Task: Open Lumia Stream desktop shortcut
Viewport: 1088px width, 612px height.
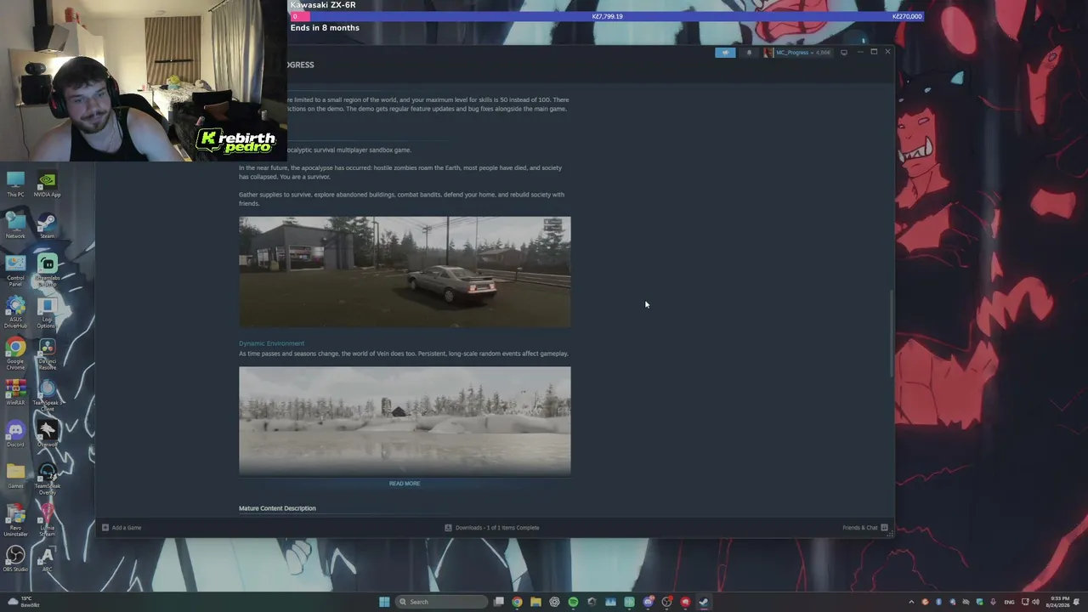Action: [x=47, y=520]
